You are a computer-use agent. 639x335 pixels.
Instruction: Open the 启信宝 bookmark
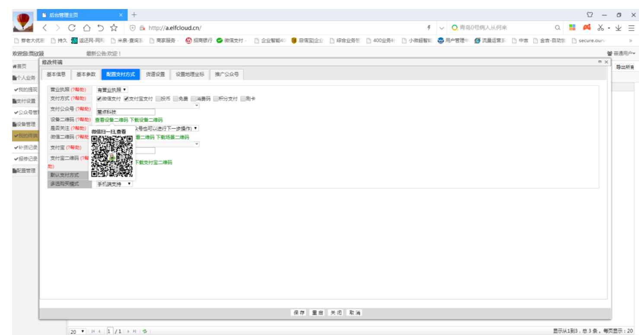click(307, 41)
